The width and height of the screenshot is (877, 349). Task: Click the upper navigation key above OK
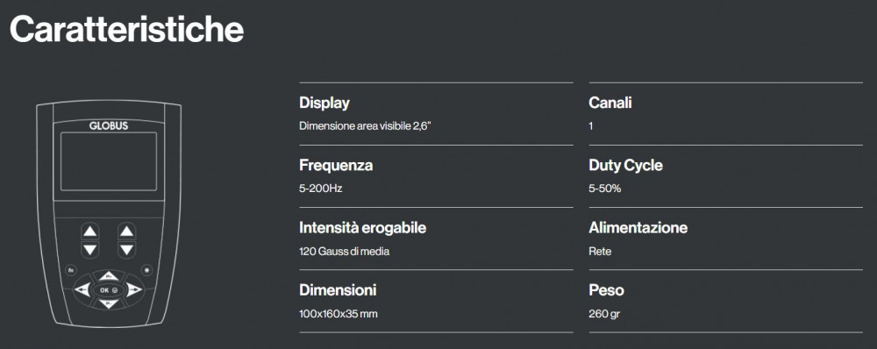click(x=109, y=275)
